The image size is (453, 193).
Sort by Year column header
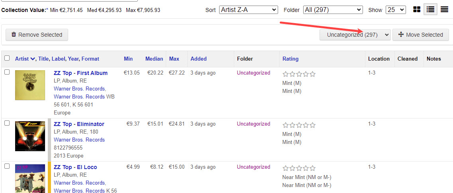point(73,59)
